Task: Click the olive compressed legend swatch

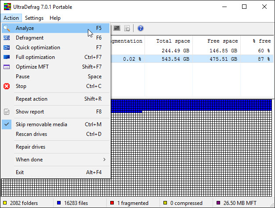Action: (x=165, y=203)
